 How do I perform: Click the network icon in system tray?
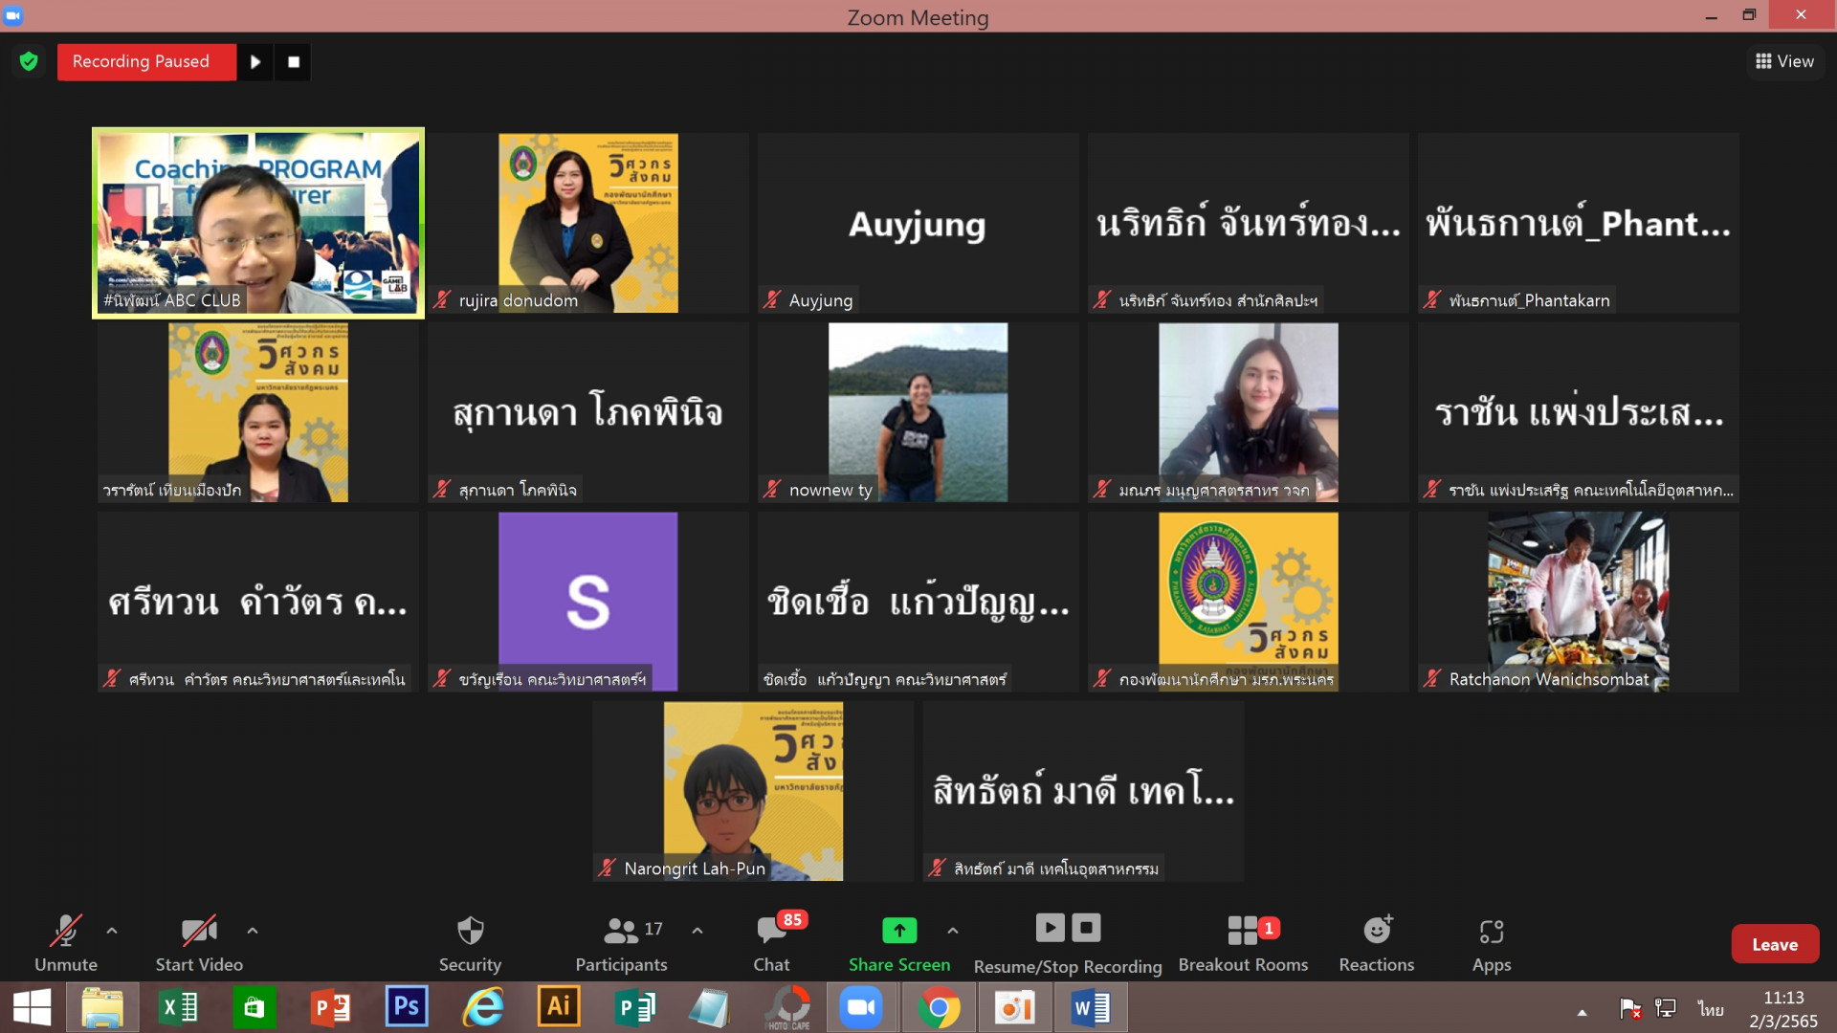(x=1666, y=1008)
